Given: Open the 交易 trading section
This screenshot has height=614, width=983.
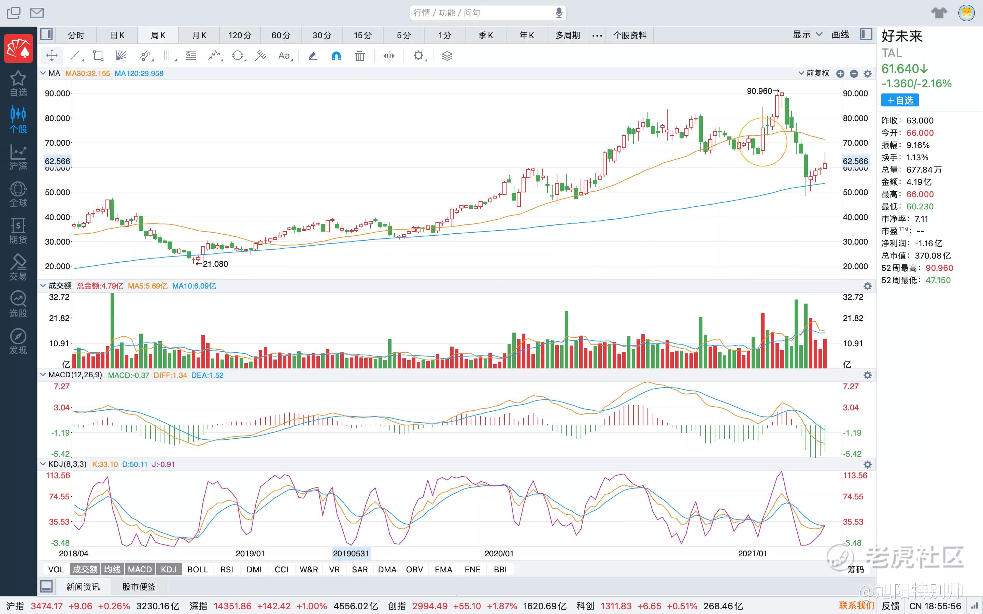Looking at the screenshot, I should [18, 268].
